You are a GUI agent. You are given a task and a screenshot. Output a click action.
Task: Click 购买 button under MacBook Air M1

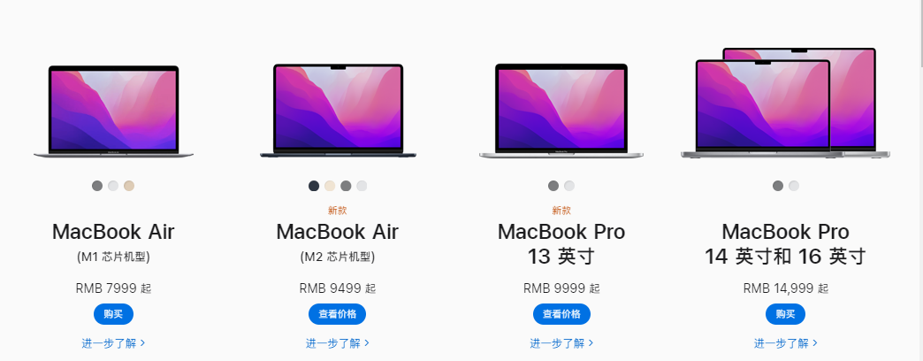114,314
